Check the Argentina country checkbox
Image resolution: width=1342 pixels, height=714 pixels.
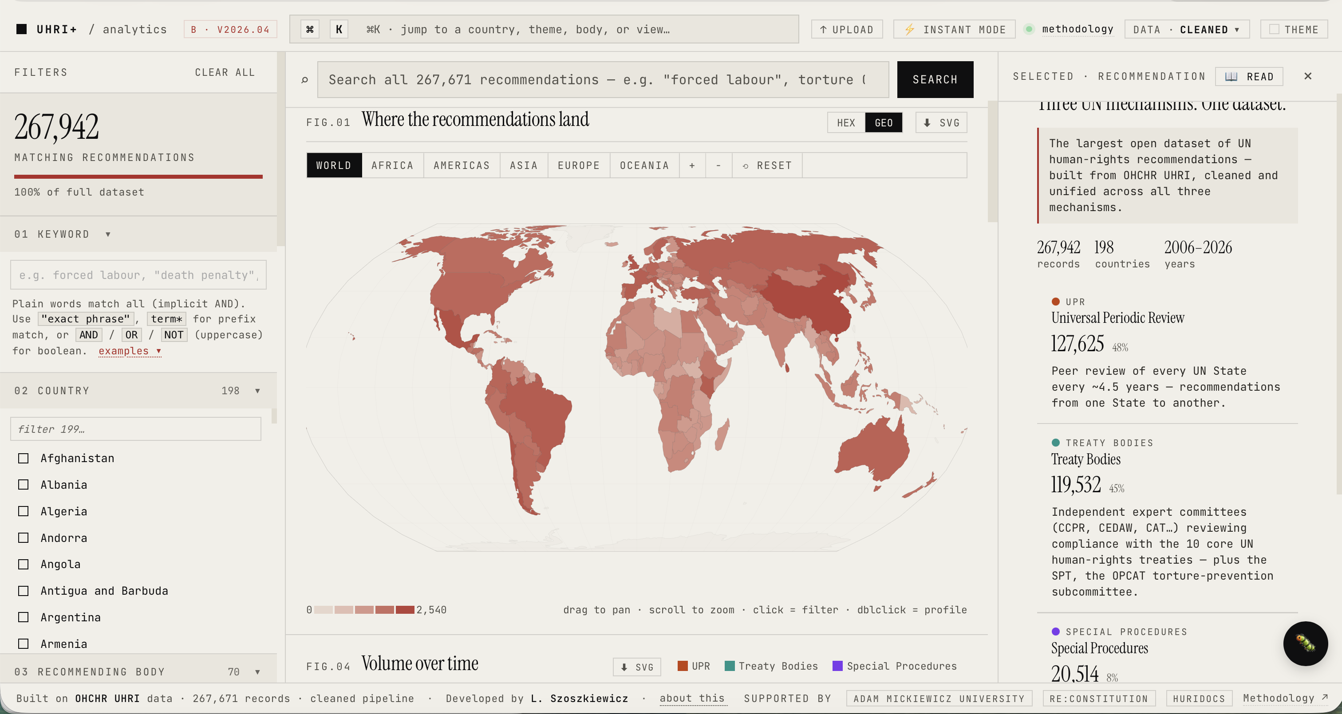[24, 617]
